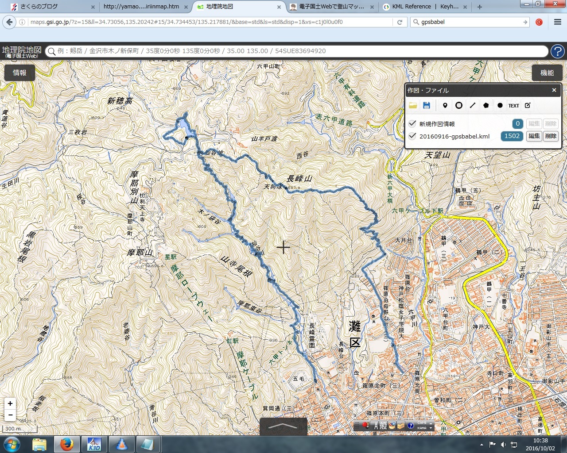Select the line drawing tool

473,105
